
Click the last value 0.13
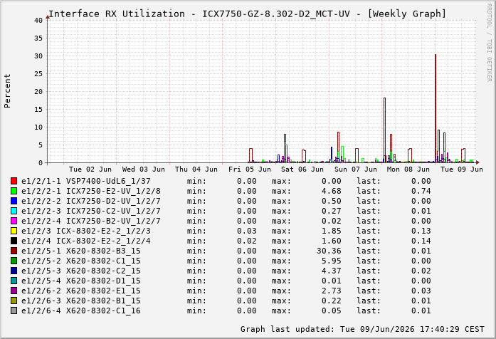(x=421, y=231)
